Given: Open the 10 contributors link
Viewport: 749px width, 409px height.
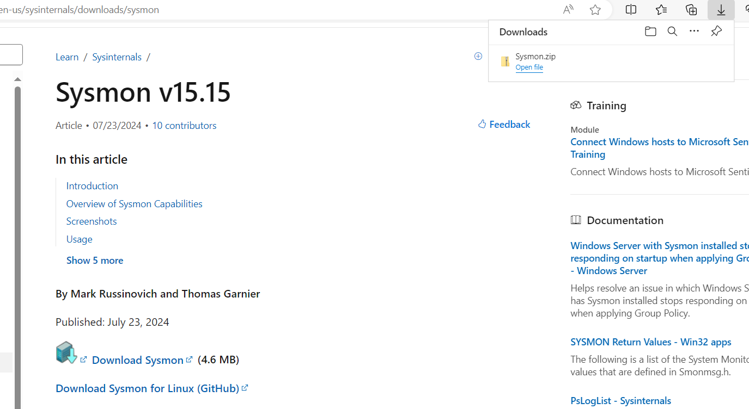Looking at the screenshot, I should tap(184, 125).
